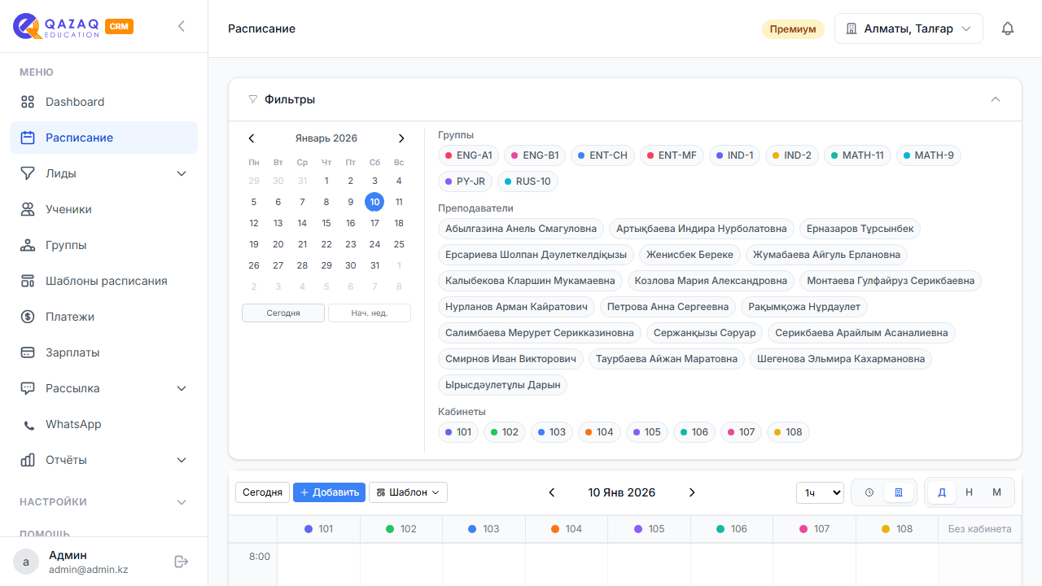This screenshot has width=1042, height=586.
Task: Click the 8:00 time row label
Action: [x=260, y=557]
